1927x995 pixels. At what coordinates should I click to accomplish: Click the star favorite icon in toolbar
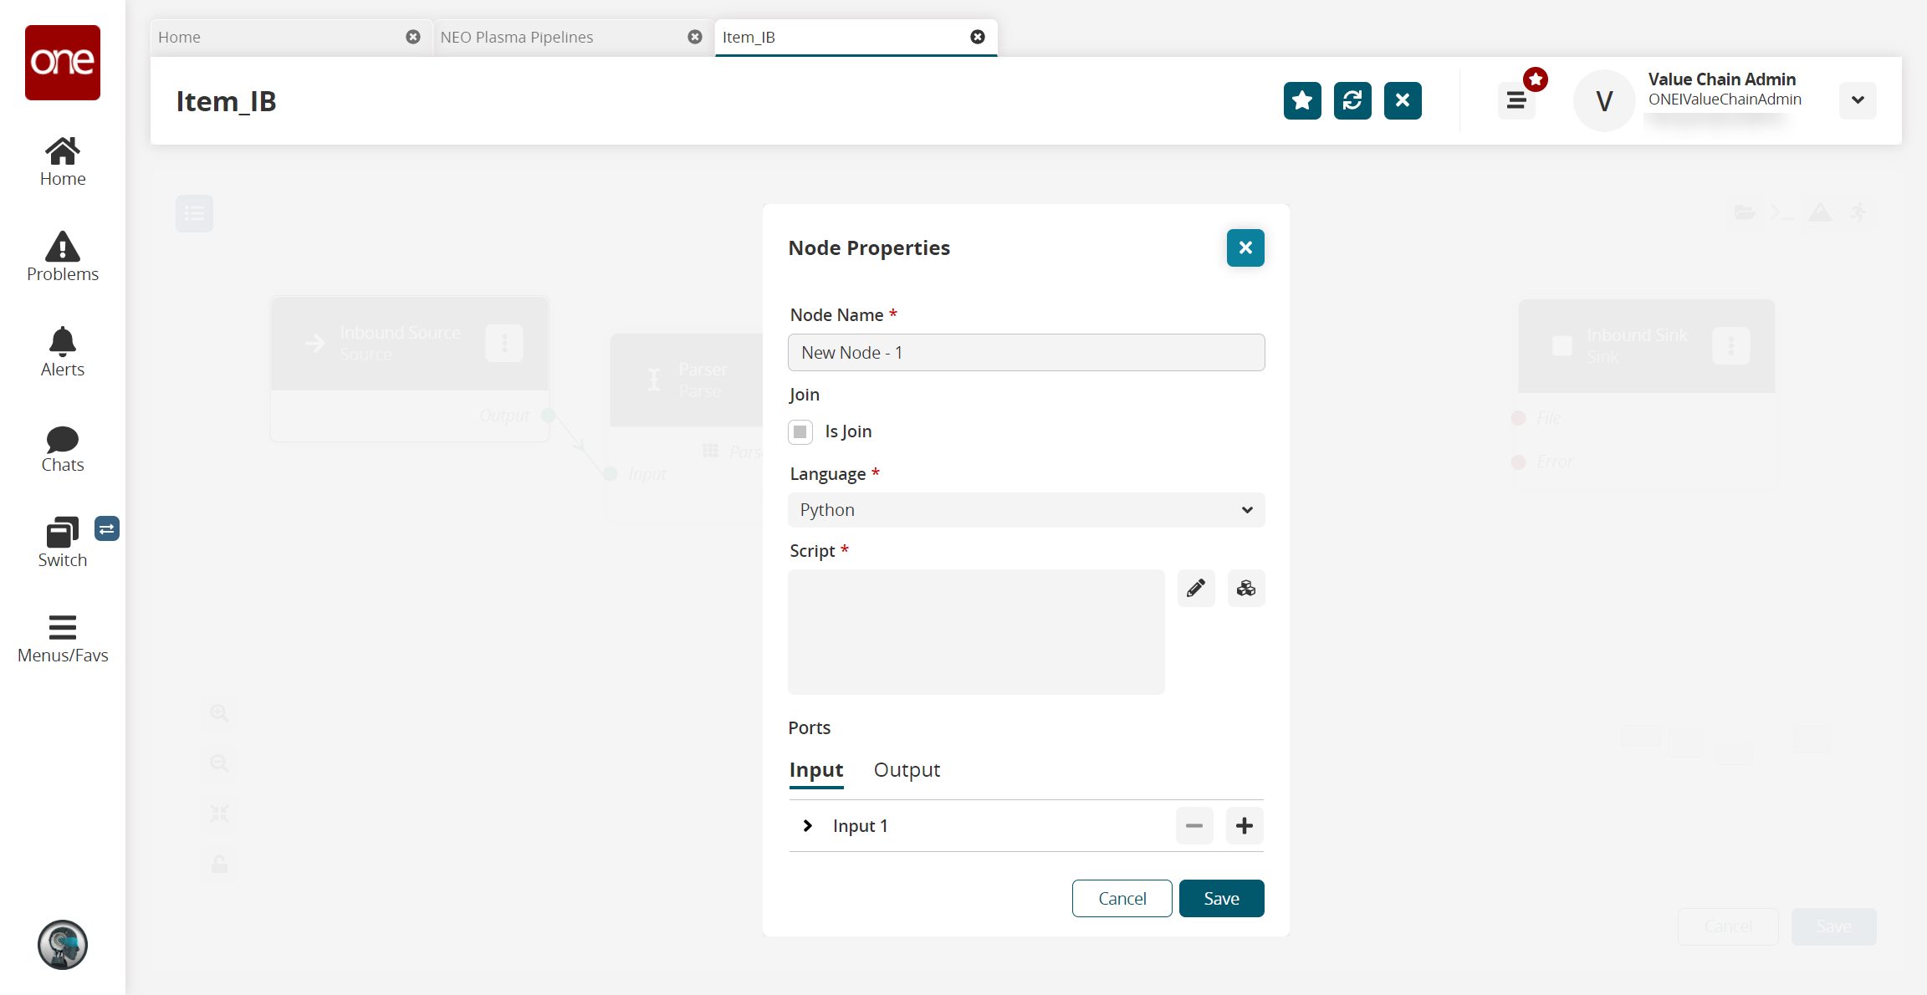point(1301,100)
